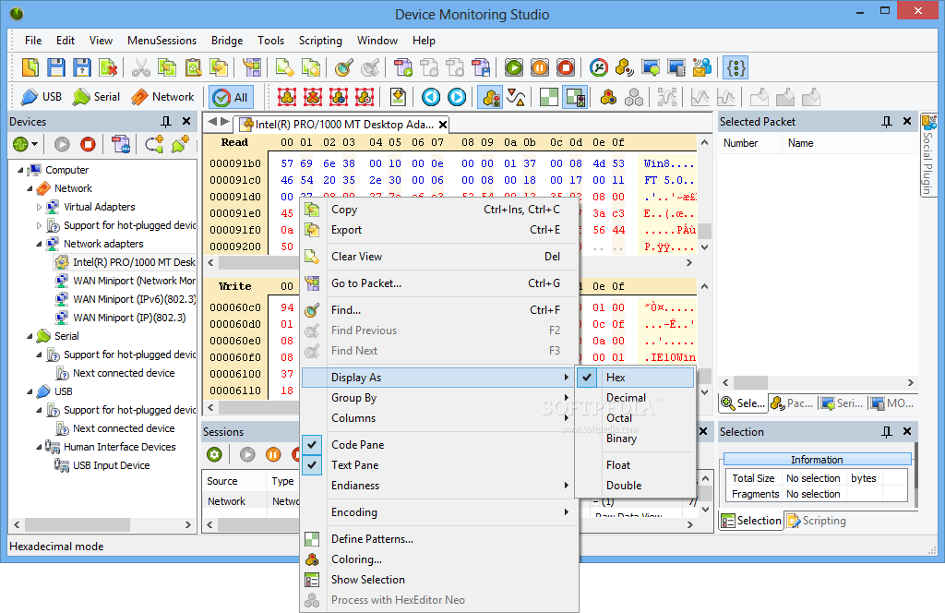Screen dimensions: 945x613
Task: Open the Scripting menu
Action: [320, 41]
